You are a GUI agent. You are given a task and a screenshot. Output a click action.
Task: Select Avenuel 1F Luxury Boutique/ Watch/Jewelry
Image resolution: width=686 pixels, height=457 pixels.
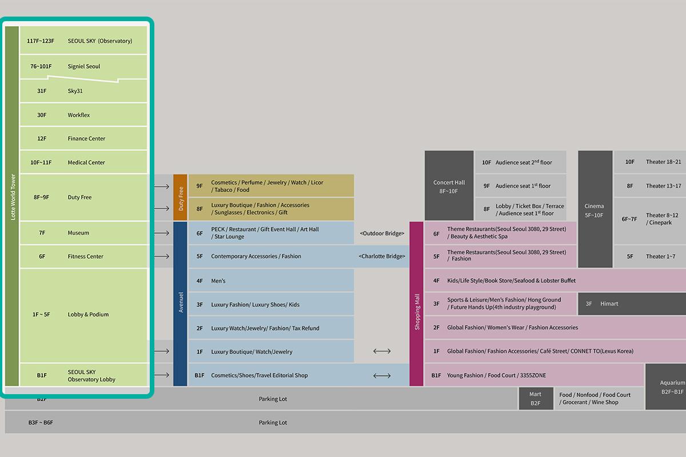[x=272, y=351]
